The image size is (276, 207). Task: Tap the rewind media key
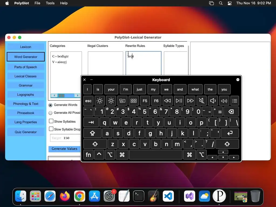tap(167, 101)
